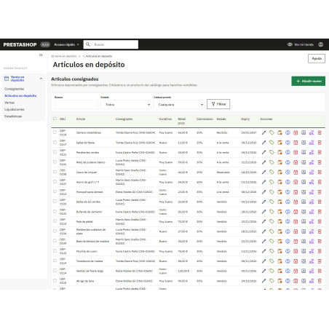
Task: Click the red calendar icon in Cámara instantánea row
Action: pyautogui.click(x=296, y=132)
